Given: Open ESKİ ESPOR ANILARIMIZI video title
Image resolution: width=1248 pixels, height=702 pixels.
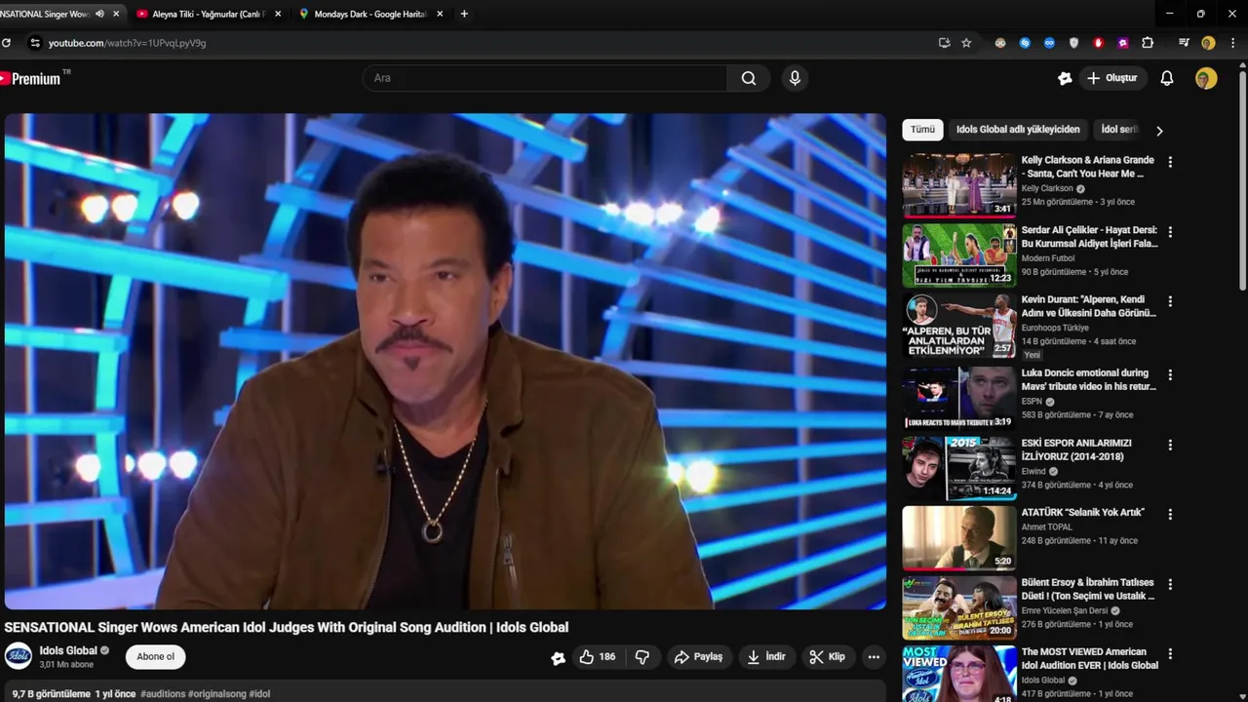Looking at the screenshot, I should click(x=1076, y=449).
